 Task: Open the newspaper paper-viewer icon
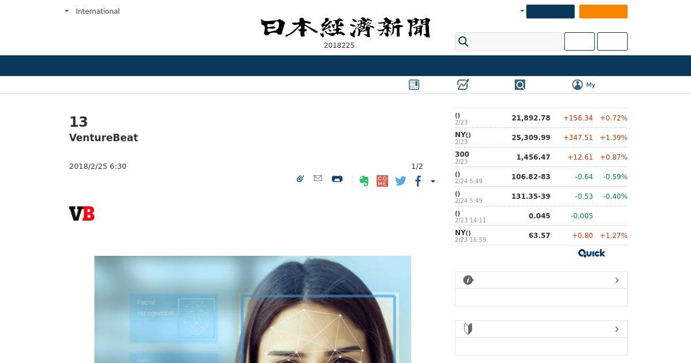tap(414, 85)
